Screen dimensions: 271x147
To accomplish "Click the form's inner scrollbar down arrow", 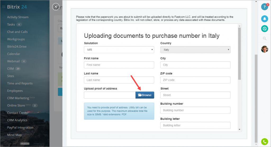I will pos(239,129).
